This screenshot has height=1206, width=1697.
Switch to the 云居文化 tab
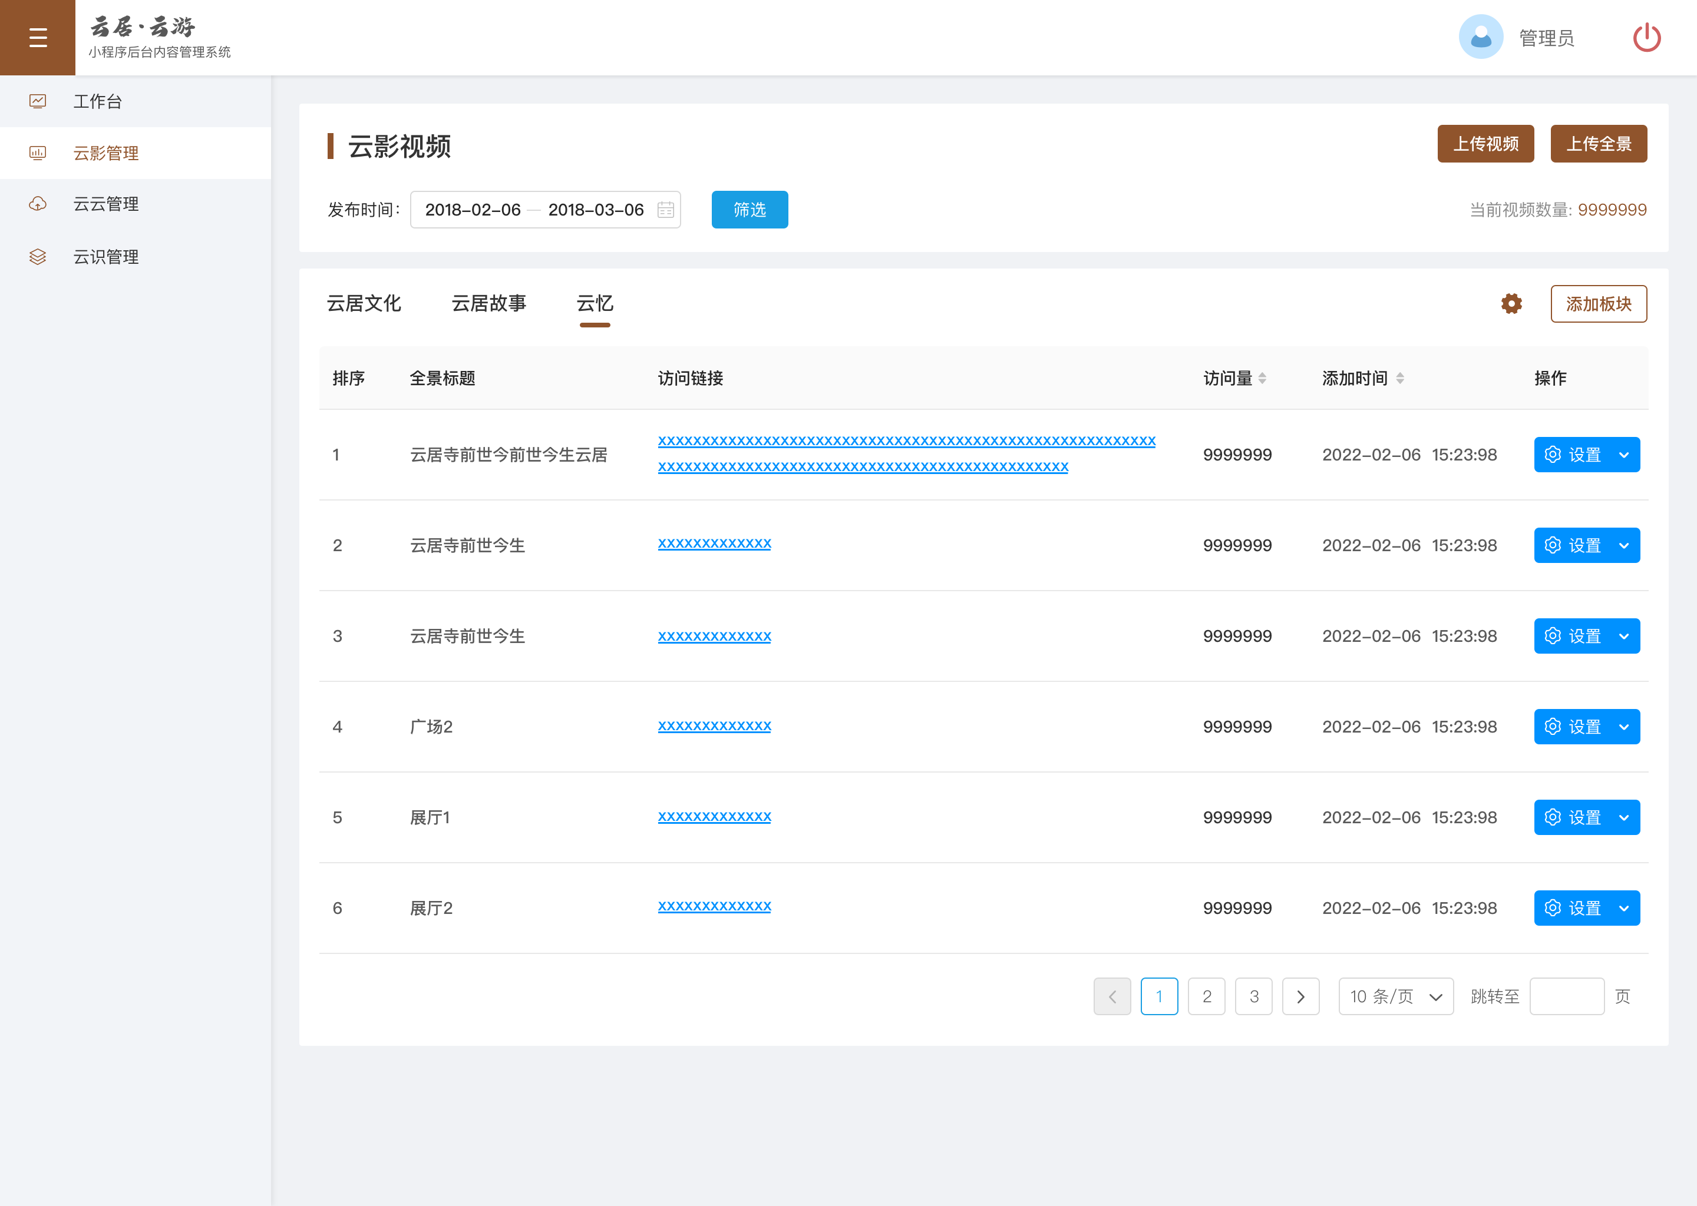pos(364,304)
